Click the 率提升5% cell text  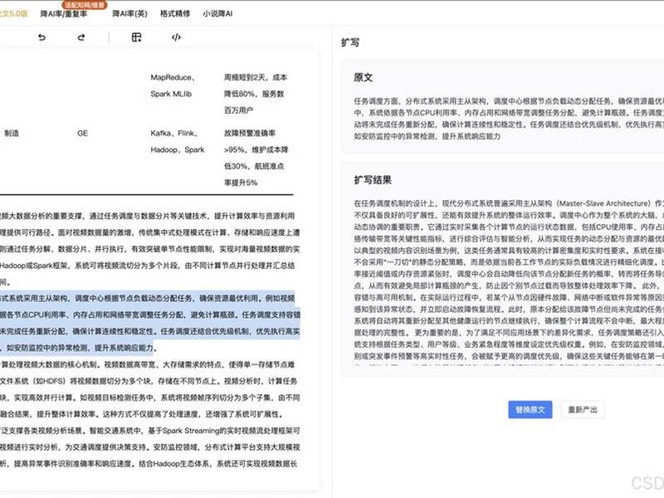pos(241,183)
